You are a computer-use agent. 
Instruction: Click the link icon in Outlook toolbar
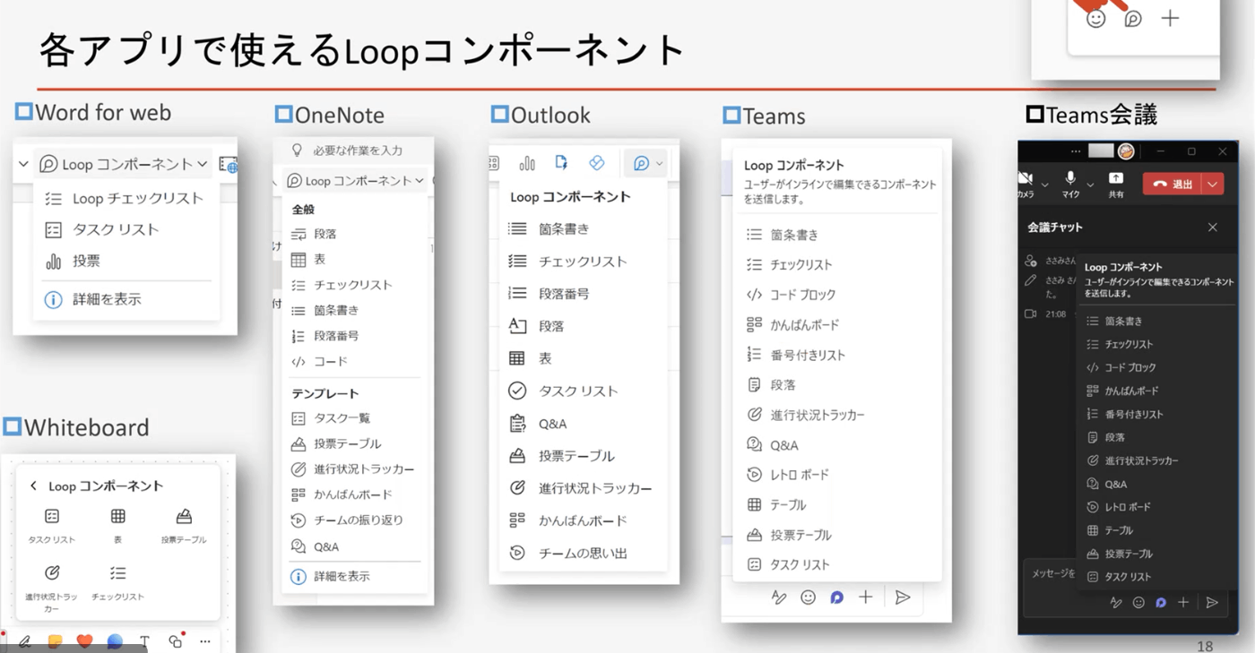pyautogui.click(x=596, y=163)
